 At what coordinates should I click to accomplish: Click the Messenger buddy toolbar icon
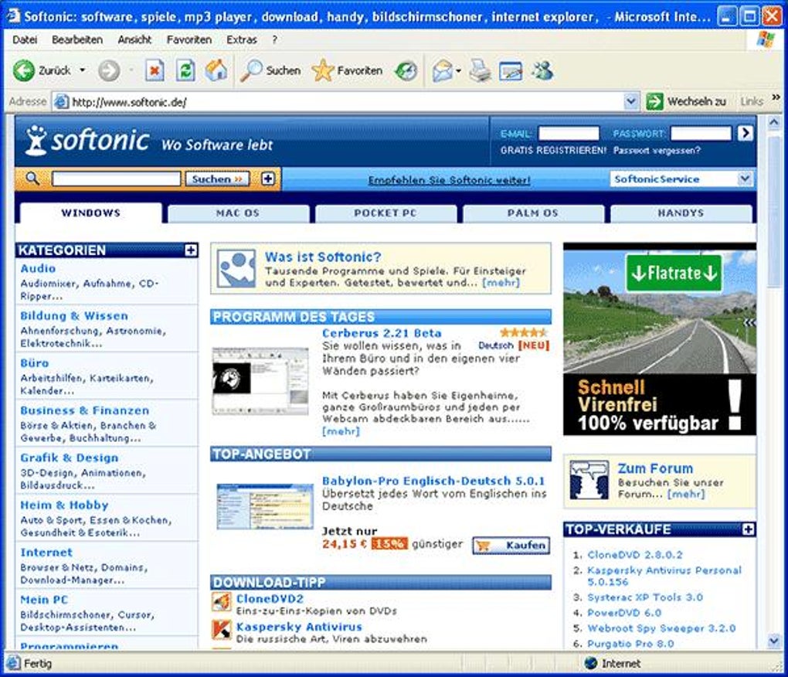click(543, 70)
